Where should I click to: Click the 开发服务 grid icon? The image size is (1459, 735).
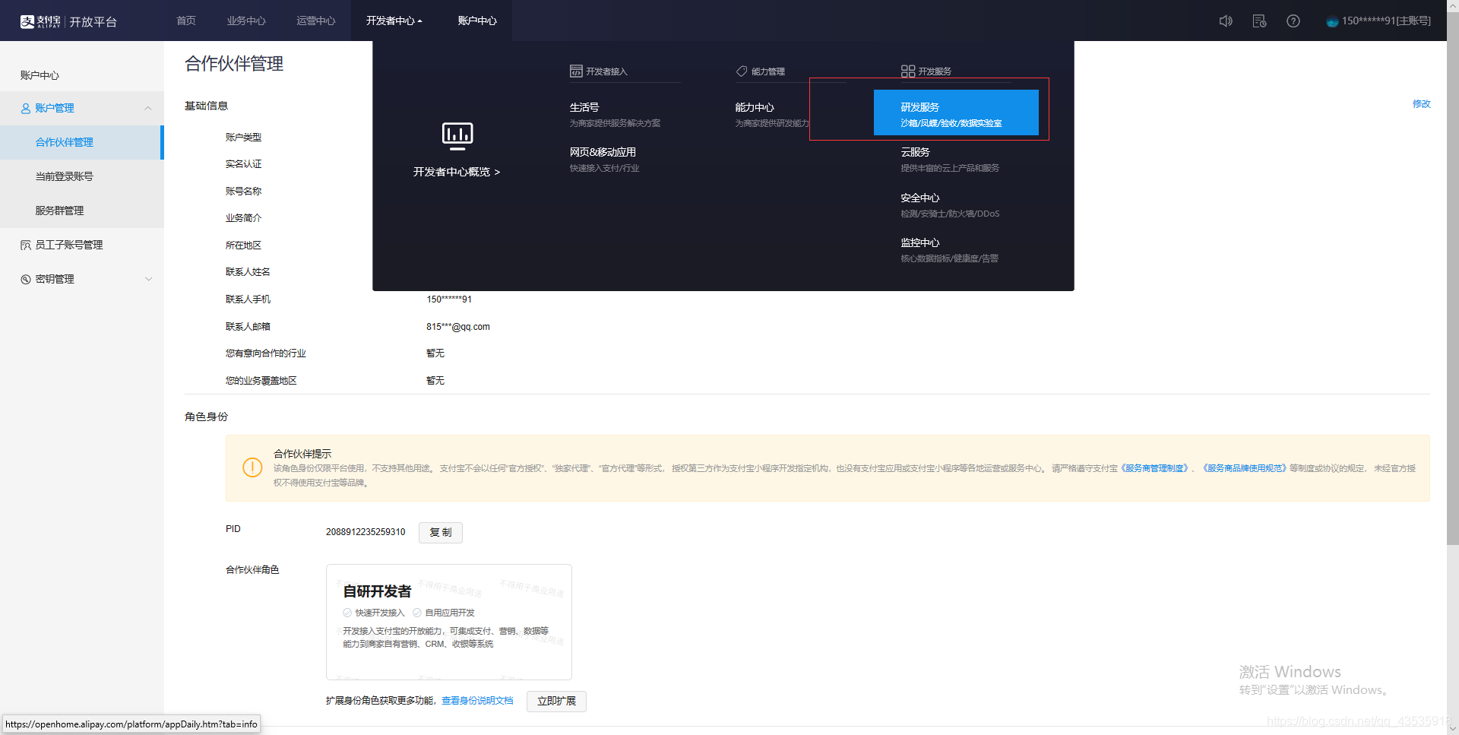(x=908, y=71)
